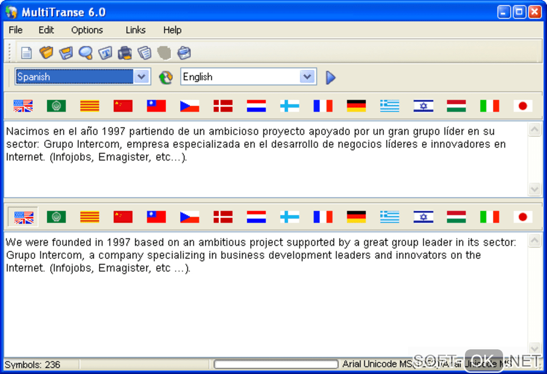Viewport: 547px width, 374px height.
Task: Click the copy pages icon
Action: pos(144,53)
